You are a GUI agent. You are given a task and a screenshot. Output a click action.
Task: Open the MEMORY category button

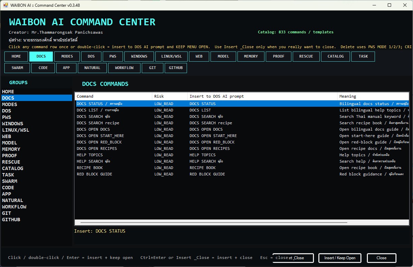pyautogui.click(x=251, y=57)
